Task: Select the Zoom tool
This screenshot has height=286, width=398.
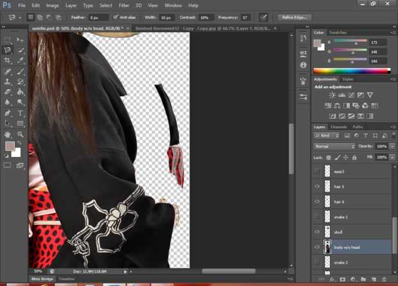Action: tap(21, 135)
